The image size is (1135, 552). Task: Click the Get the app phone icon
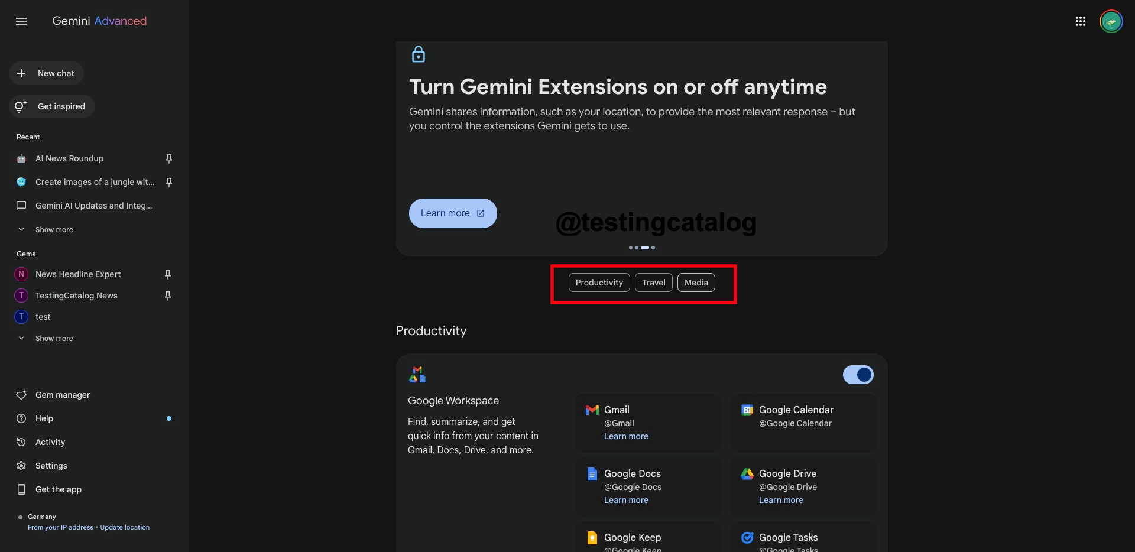21,489
